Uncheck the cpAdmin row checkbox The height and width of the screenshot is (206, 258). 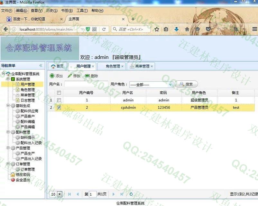pyautogui.click(x=59, y=108)
